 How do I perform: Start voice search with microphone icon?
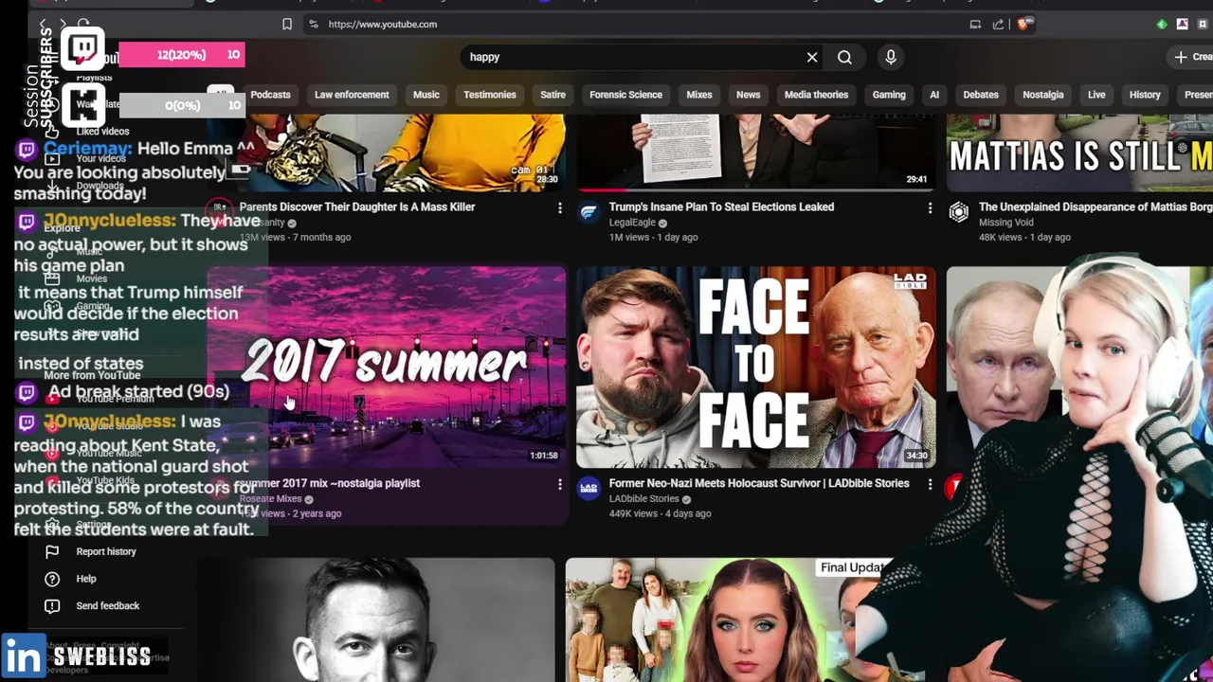pos(891,57)
